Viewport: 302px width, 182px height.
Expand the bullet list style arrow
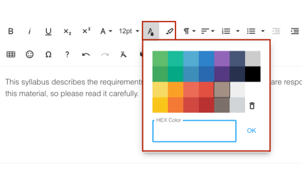(x=263, y=31)
